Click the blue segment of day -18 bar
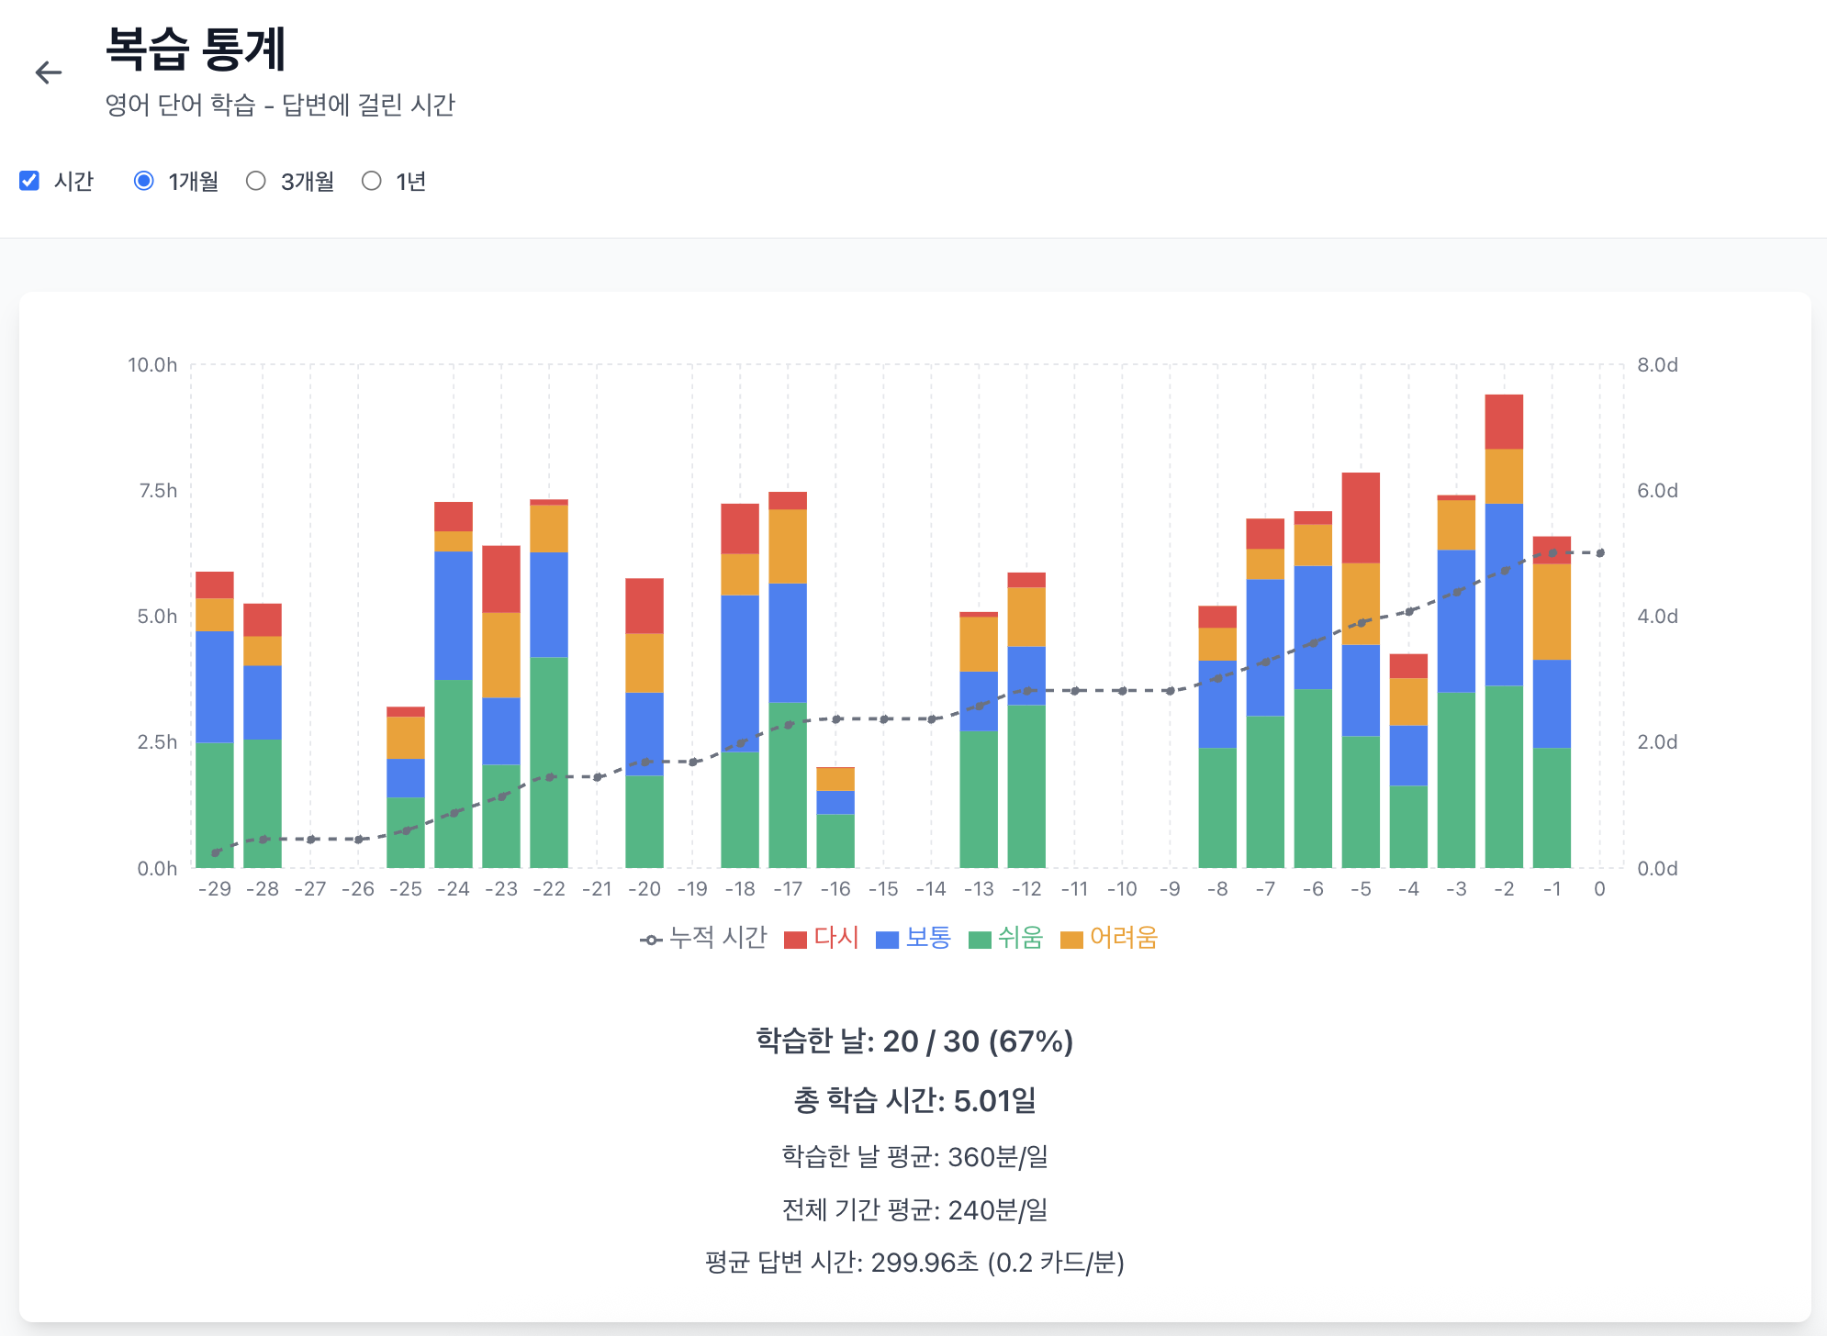The image size is (1827, 1336). (740, 673)
